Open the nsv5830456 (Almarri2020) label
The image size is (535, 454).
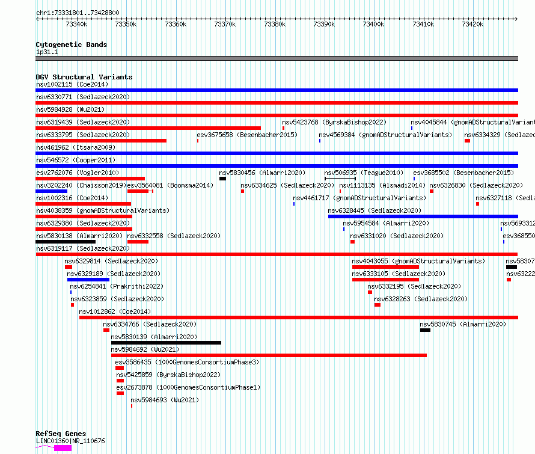pos(262,173)
